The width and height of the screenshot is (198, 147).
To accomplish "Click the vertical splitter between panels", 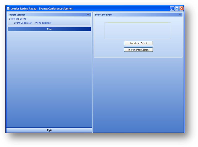I will point(92,75).
